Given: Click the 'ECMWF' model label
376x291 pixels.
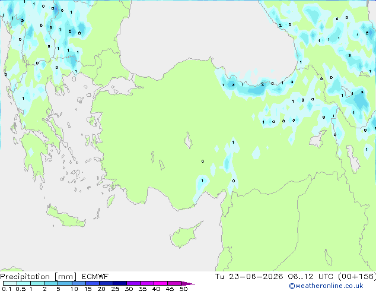Looking at the screenshot, I should coord(95,277).
